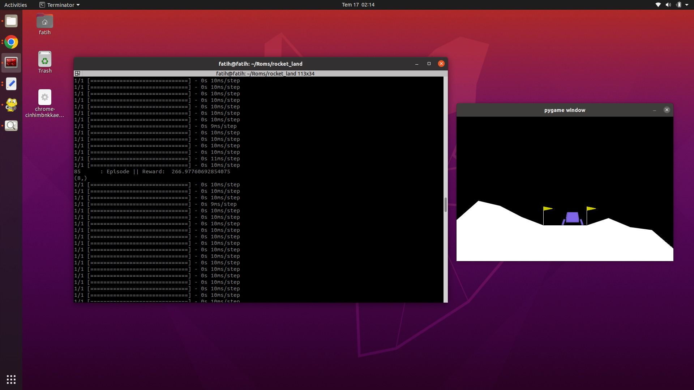Open the clock calendar Tem 17 02:14
The height and width of the screenshot is (390, 694).
click(x=358, y=5)
